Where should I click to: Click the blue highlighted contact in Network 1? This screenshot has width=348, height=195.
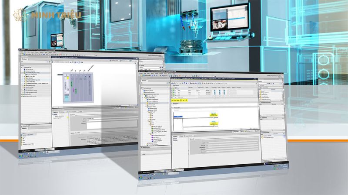pos(178,117)
